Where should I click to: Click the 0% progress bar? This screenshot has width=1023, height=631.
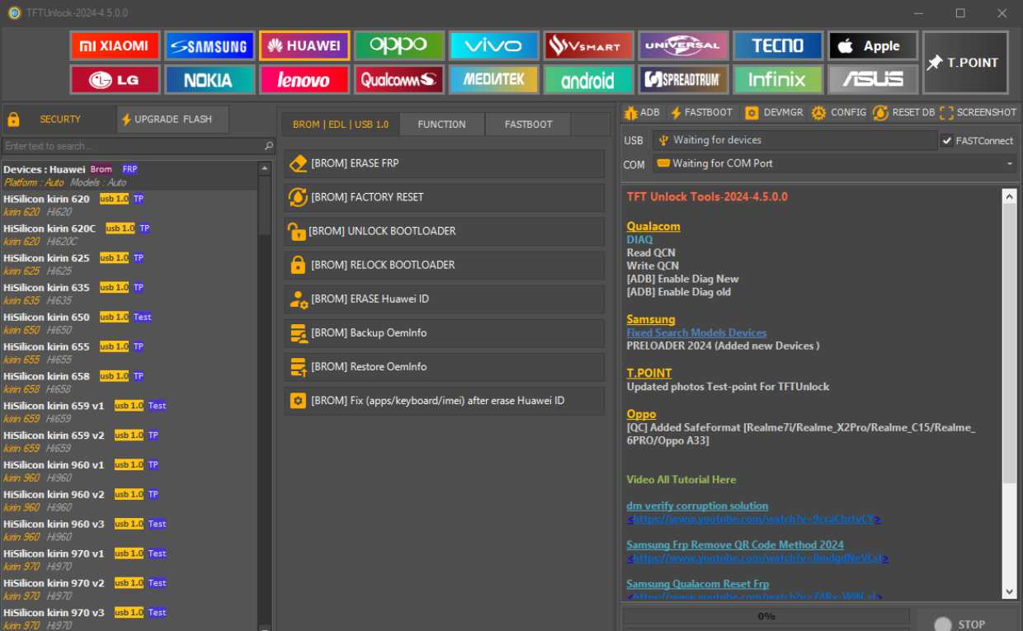(x=767, y=615)
